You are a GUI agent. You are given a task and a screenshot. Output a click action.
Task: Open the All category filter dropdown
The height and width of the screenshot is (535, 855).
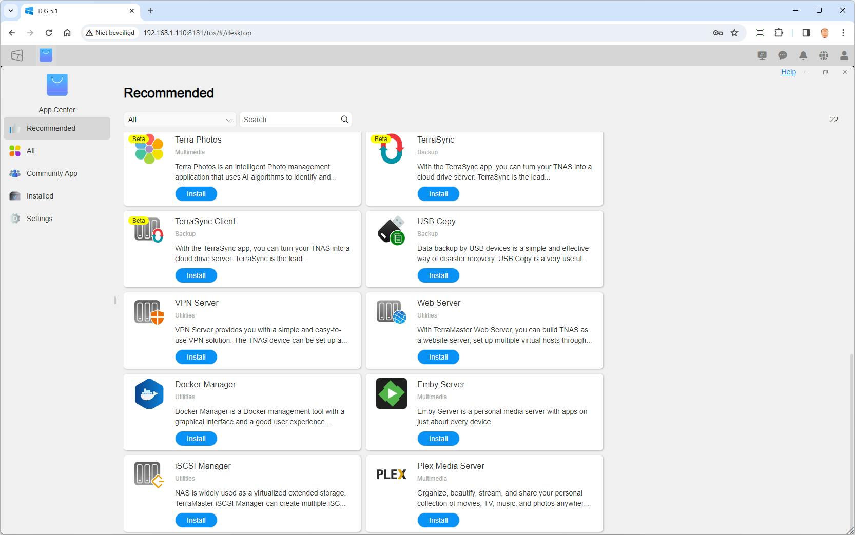point(180,120)
